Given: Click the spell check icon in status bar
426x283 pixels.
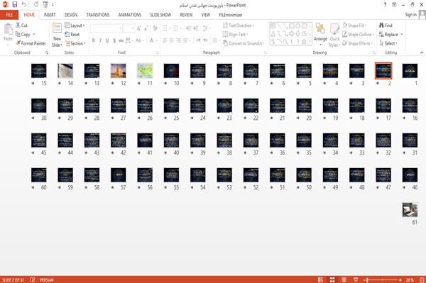Looking at the screenshot, I should (x=33, y=279).
